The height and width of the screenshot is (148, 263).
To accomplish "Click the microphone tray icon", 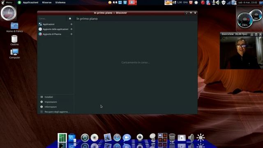I will click(214, 2).
